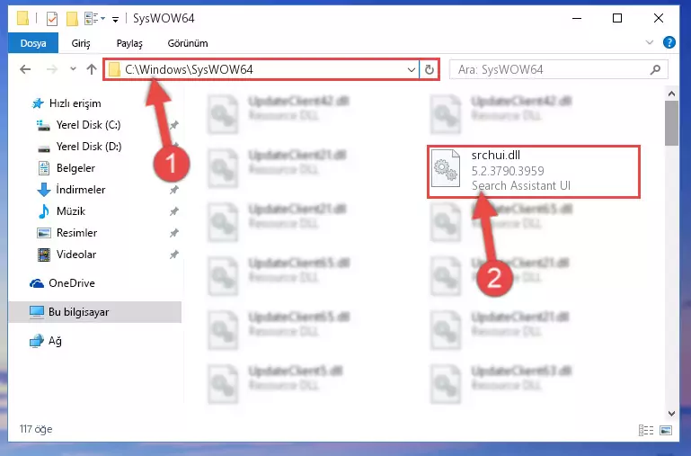The width and height of the screenshot is (691, 456).
Task: Click the scrollbar up arrow in file list
Action: pyautogui.click(x=671, y=94)
